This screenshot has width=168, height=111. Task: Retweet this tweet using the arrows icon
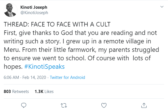pos(64,105)
